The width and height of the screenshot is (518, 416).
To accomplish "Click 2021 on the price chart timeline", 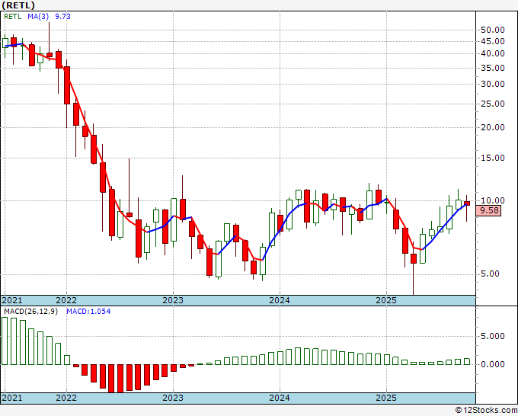I will [x=12, y=300].
